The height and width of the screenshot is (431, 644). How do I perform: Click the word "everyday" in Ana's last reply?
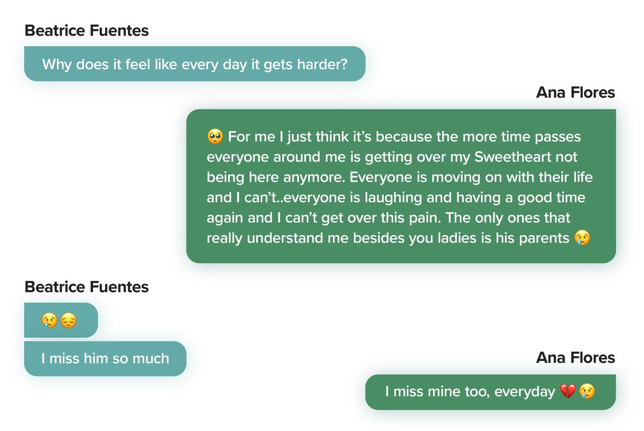pos(524,392)
